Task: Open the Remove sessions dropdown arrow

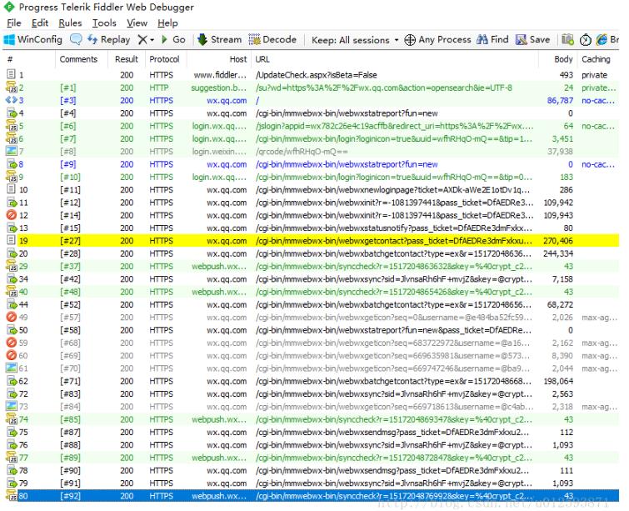Action: [152, 40]
